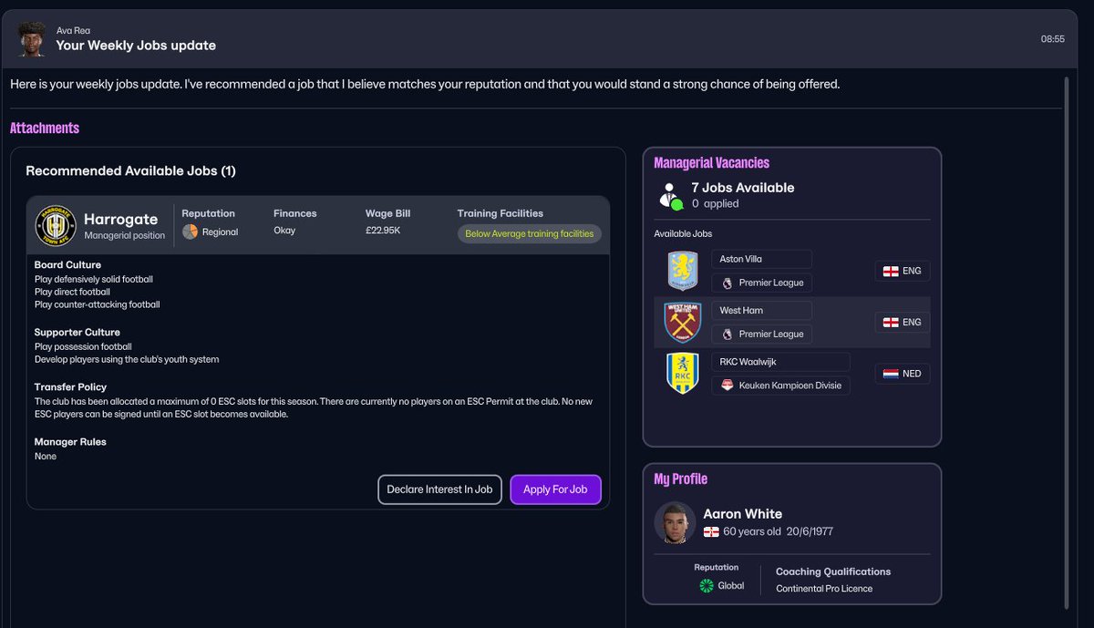Click the Below Average training facilities label
1094x628 pixels.
pos(530,233)
